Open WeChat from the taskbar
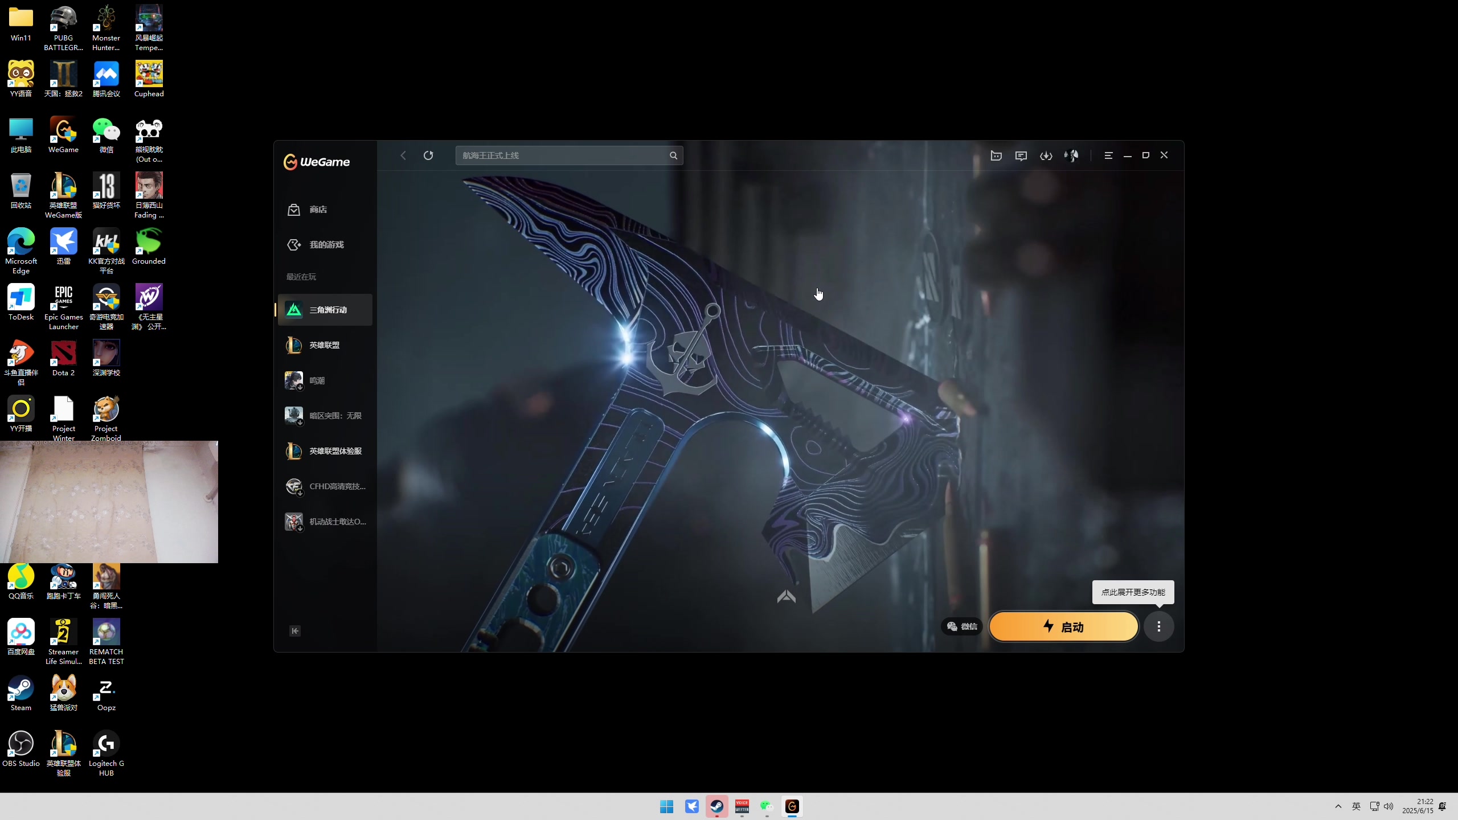This screenshot has width=1458, height=820. pos(767,806)
